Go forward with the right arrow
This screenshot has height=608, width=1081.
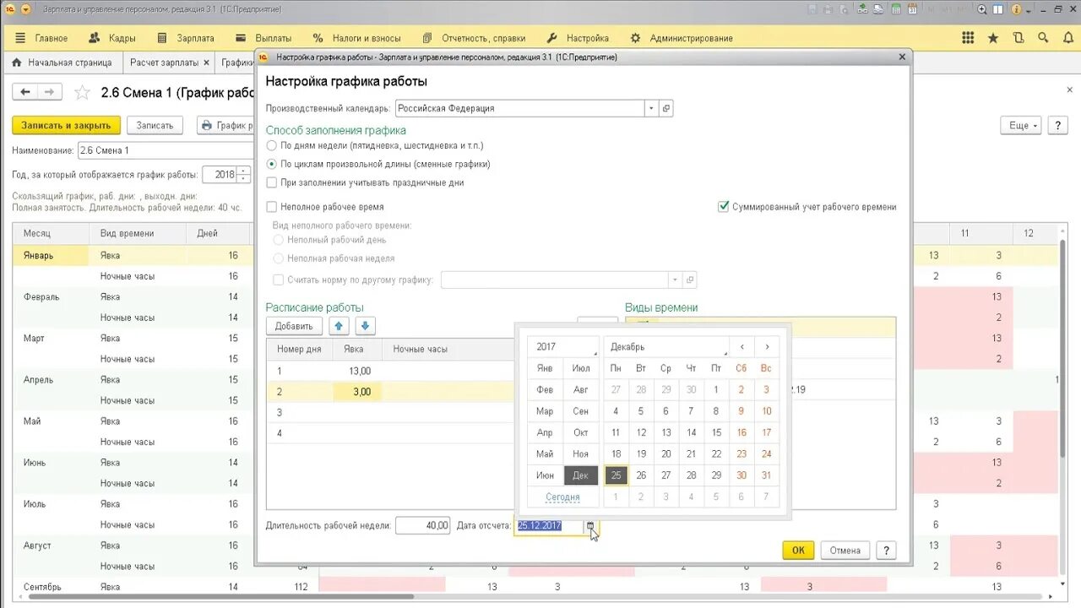[49, 92]
